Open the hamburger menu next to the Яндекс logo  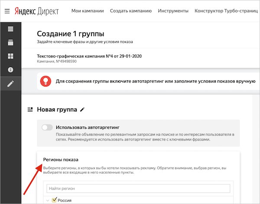7,11
